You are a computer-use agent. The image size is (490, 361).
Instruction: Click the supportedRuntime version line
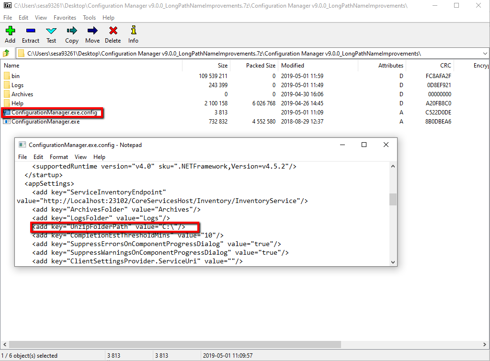point(164,167)
